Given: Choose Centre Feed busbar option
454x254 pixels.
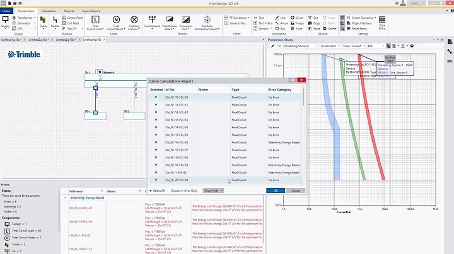Looking at the screenshot, I should click(x=73, y=18).
